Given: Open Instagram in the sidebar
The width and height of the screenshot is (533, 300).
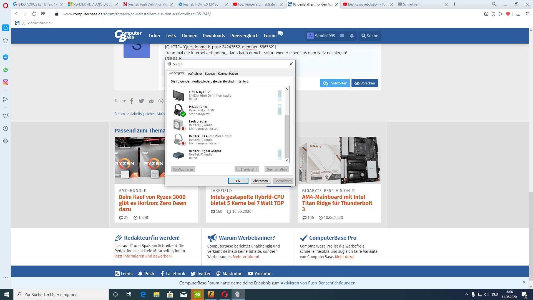Looking at the screenshot, I should pos(5,82).
